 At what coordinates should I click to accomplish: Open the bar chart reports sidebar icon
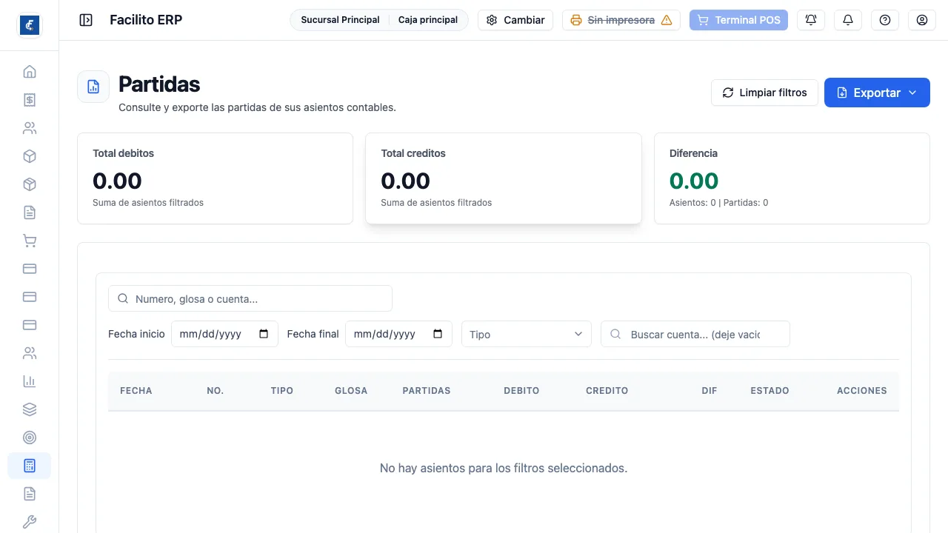click(30, 381)
